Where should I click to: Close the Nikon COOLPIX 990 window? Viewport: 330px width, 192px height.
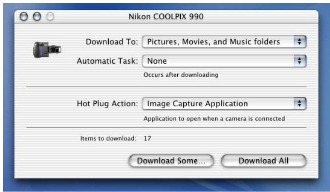(x=24, y=16)
